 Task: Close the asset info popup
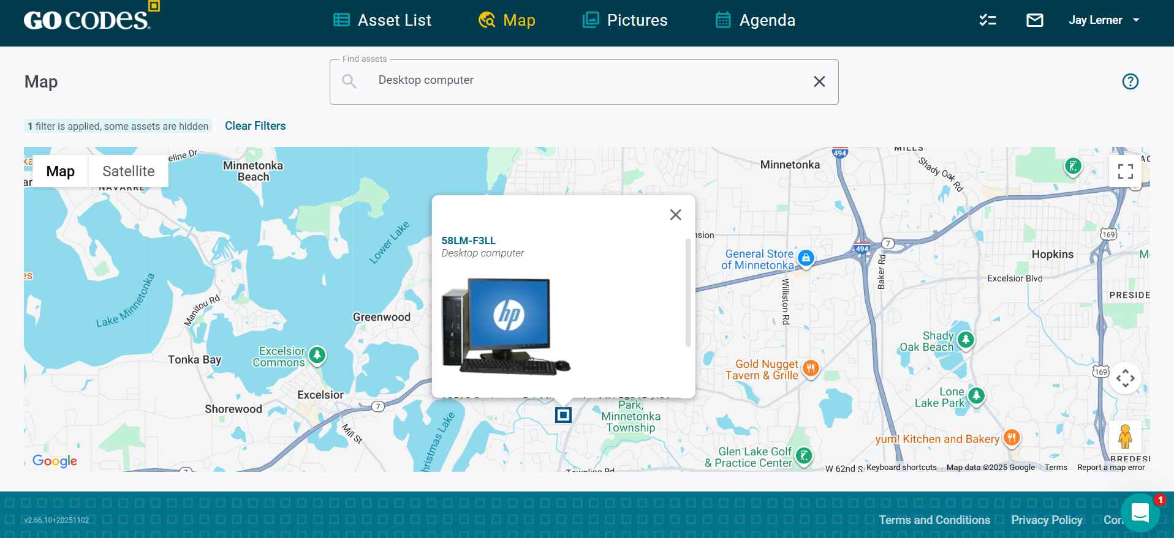click(x=675, y=215)
